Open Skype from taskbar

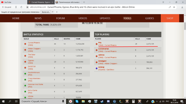[77, 101]
